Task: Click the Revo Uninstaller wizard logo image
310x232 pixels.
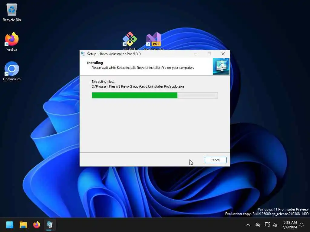Action: 221,66
